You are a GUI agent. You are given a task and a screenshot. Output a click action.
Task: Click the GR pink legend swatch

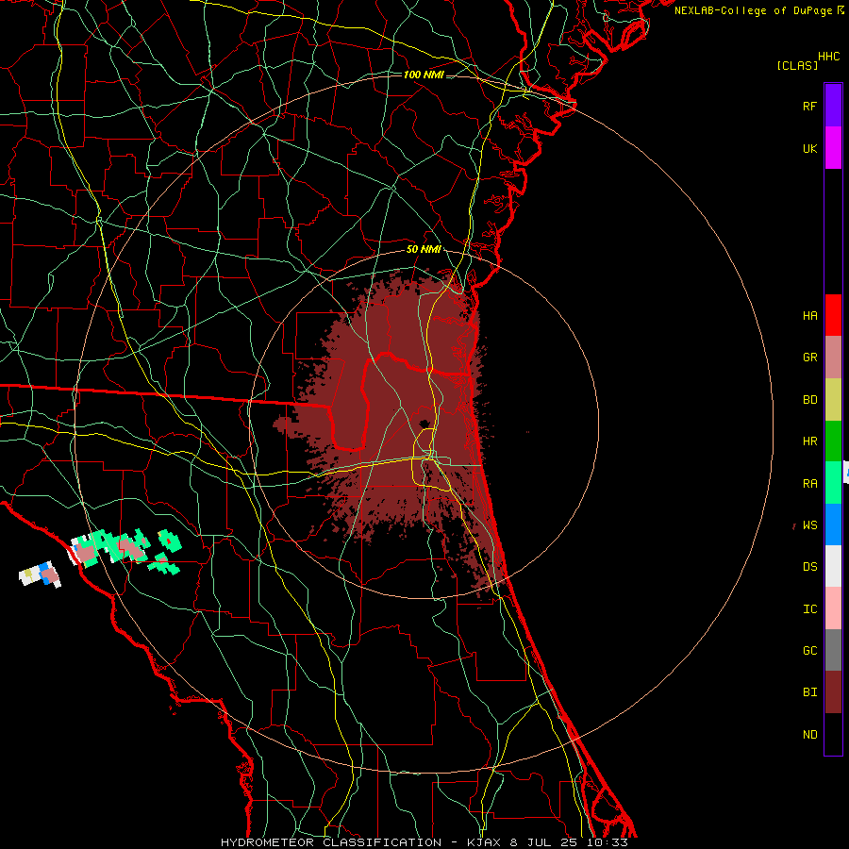click(833, 358)
